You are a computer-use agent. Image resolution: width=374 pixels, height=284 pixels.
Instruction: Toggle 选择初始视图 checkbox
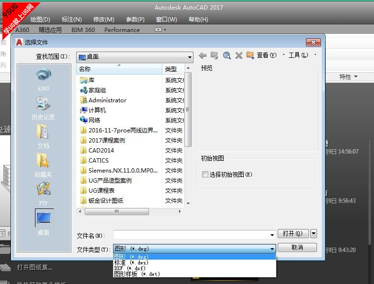(205, 174)
